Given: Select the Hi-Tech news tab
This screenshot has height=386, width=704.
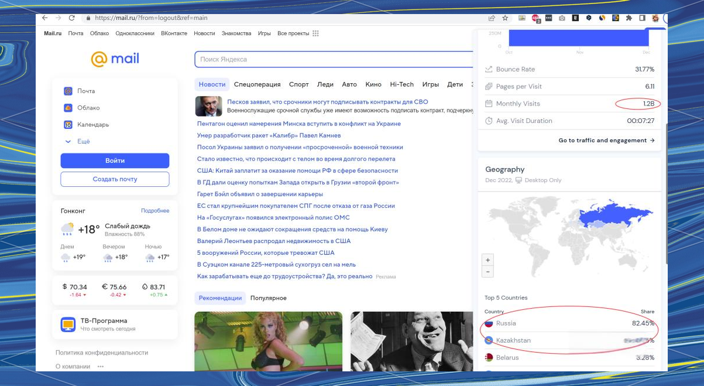Looking at the screenshot, I should 402,84.
